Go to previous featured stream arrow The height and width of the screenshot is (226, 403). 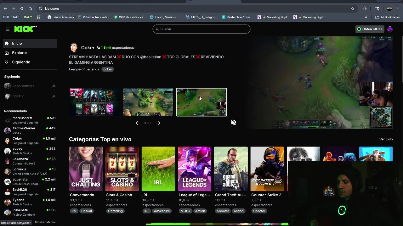[137, 123]
